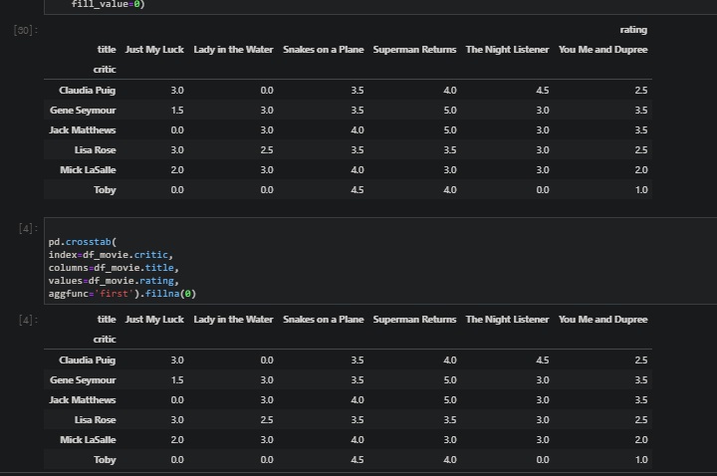The image size is (717, 476).
Task: Click 'You Me and Dupree' header in output 30
Action: [603, 50]
